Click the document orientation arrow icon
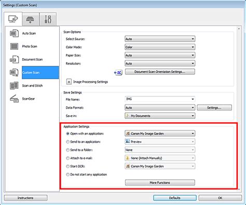The width and height of the screenshot is (246, 205). [118, 73]
